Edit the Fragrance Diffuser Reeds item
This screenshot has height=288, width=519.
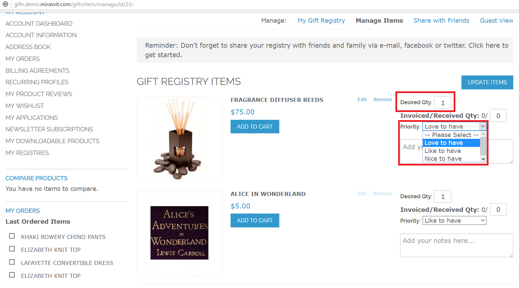362,99
